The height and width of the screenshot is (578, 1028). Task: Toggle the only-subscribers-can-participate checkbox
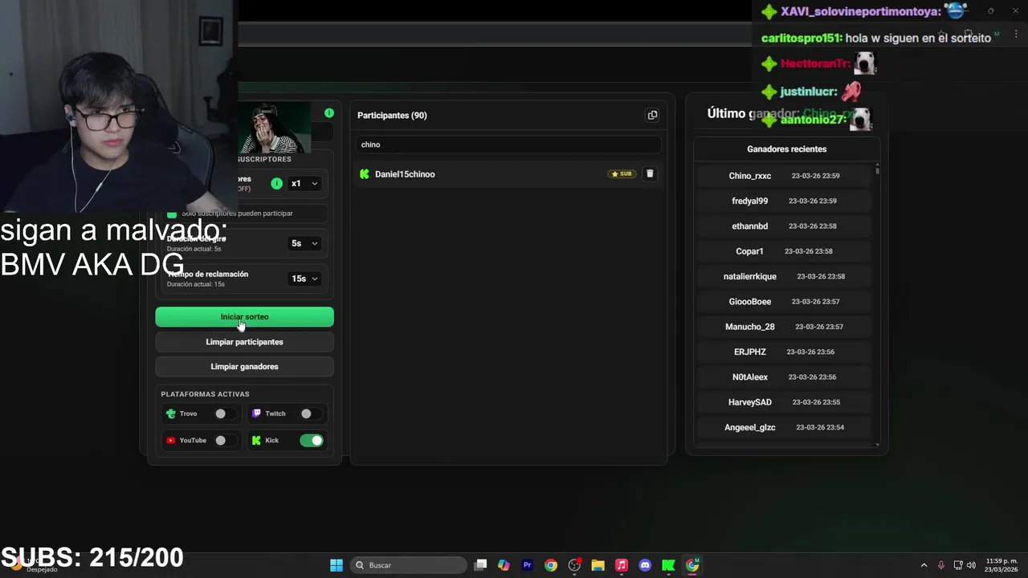[171, 214]
